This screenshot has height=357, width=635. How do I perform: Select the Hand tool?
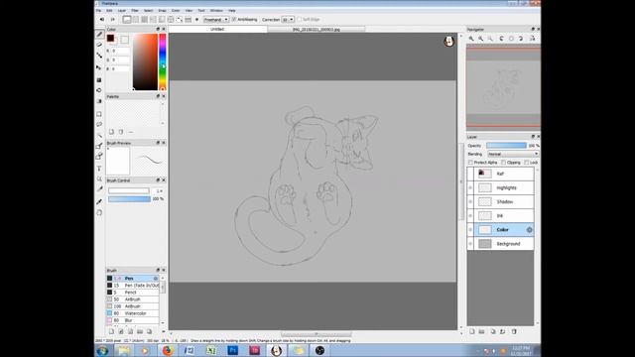[99, 212]
